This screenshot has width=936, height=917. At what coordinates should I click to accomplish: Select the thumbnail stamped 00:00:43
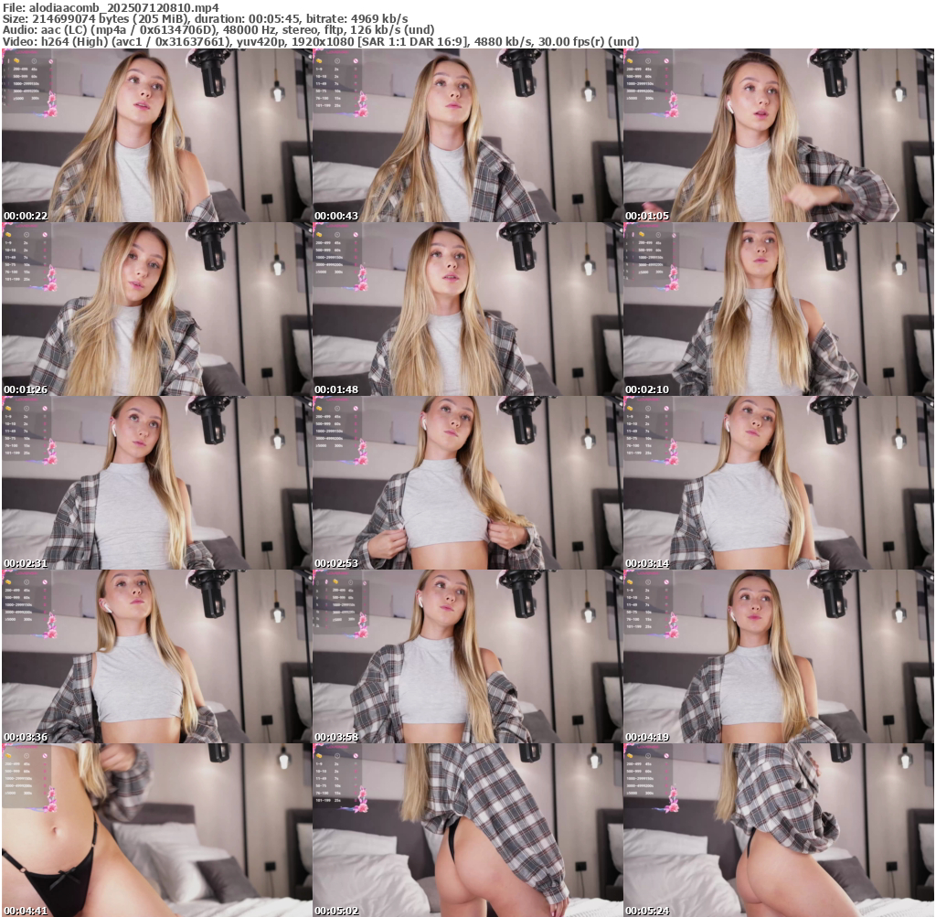(467, 135)
